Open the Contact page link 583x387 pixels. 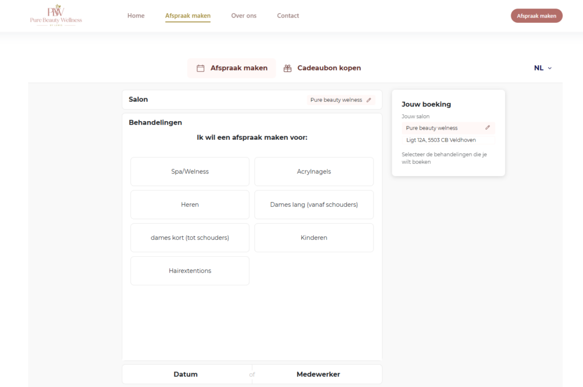click(x=288, y=16)
